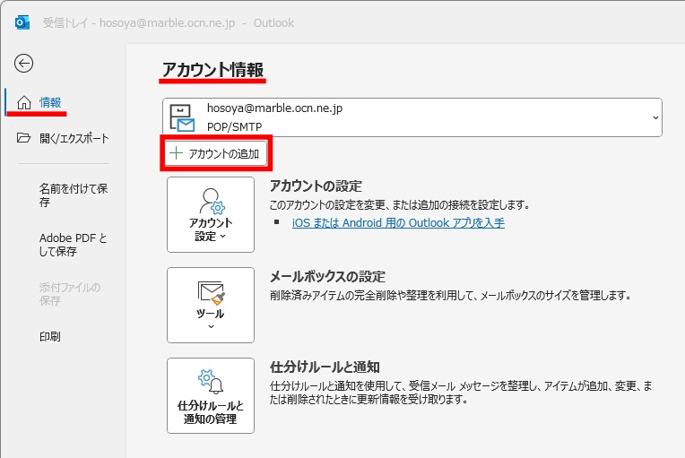Click the hosoya@marble.ocn.ne.jp account address
The height and width of the screenshot is (458, 685).
[x=274, y=108]
